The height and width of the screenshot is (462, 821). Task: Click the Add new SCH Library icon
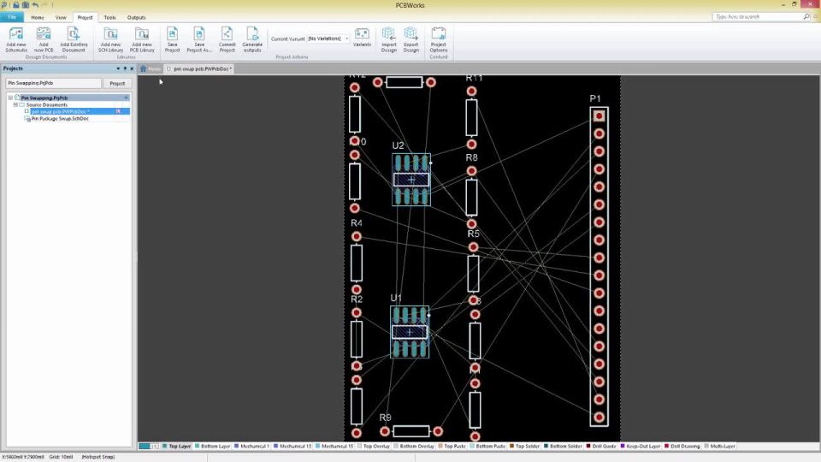tap(110, 33)
